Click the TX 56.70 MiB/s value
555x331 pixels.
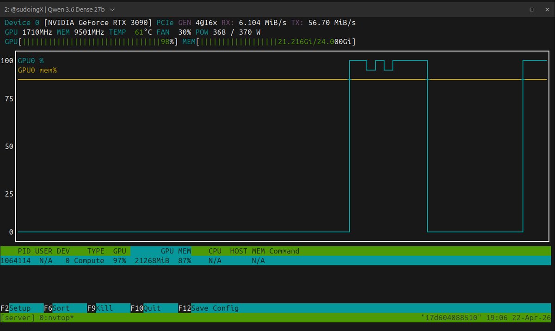[323, 23]
